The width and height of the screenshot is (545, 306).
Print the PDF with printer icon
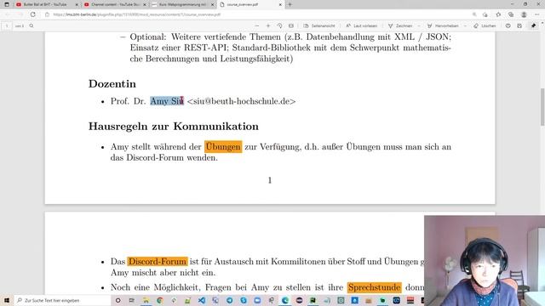coord(508,25)
